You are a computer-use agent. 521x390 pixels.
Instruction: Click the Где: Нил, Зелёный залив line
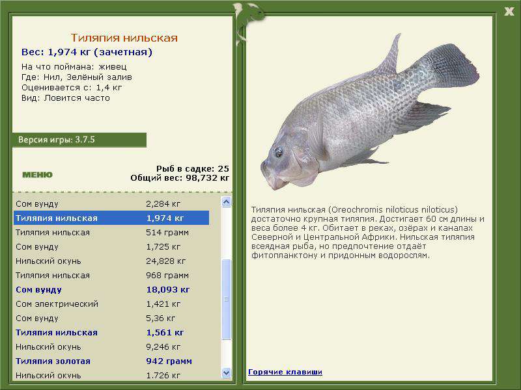[x=77, y=77]
